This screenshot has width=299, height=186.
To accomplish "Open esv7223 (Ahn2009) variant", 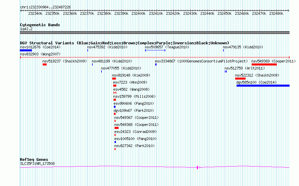I will (130, 82).
